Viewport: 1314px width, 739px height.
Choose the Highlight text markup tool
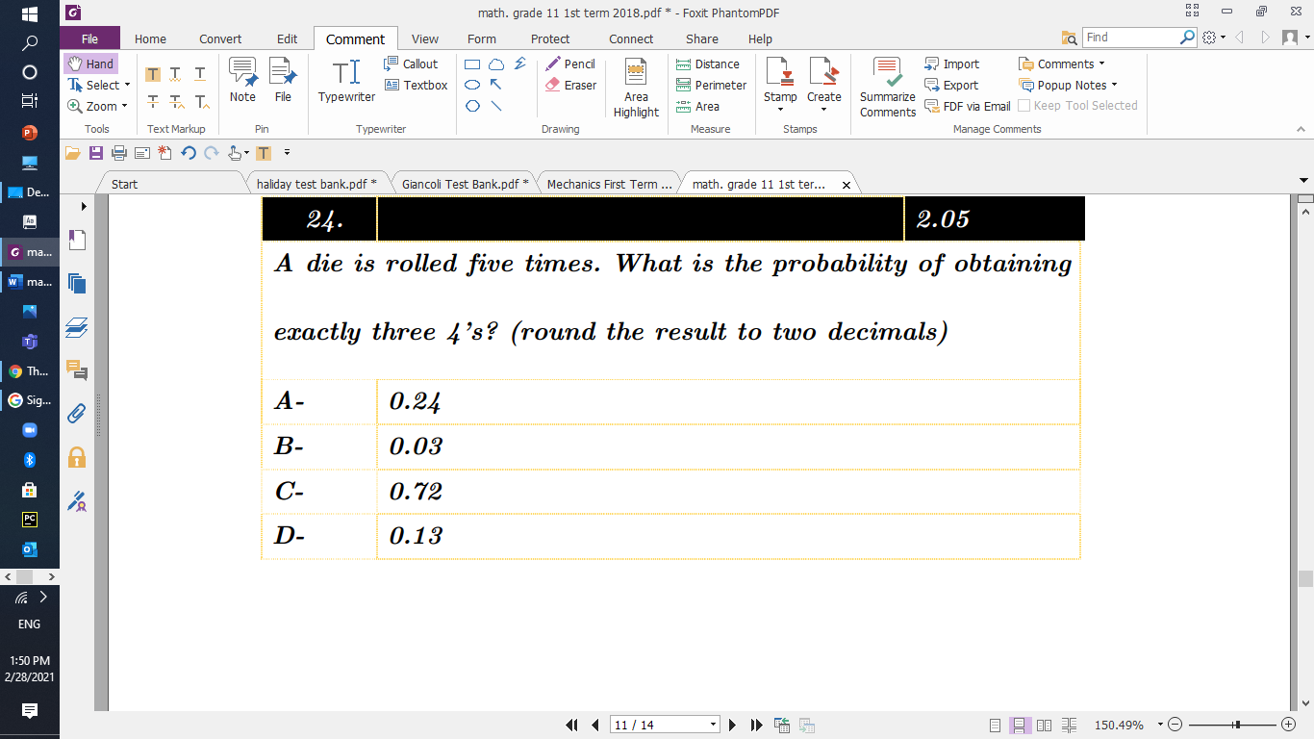coord(153,74)
